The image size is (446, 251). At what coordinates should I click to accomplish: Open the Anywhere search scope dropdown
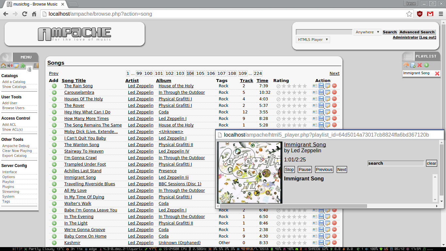(x=367, y=32)
